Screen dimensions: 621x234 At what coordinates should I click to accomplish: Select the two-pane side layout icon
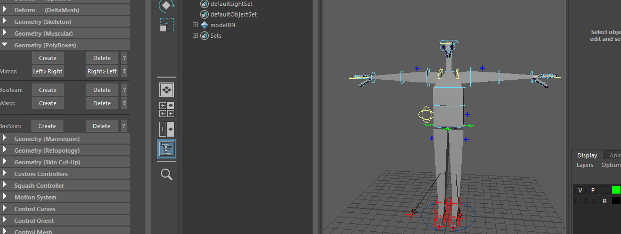point(167,129)
